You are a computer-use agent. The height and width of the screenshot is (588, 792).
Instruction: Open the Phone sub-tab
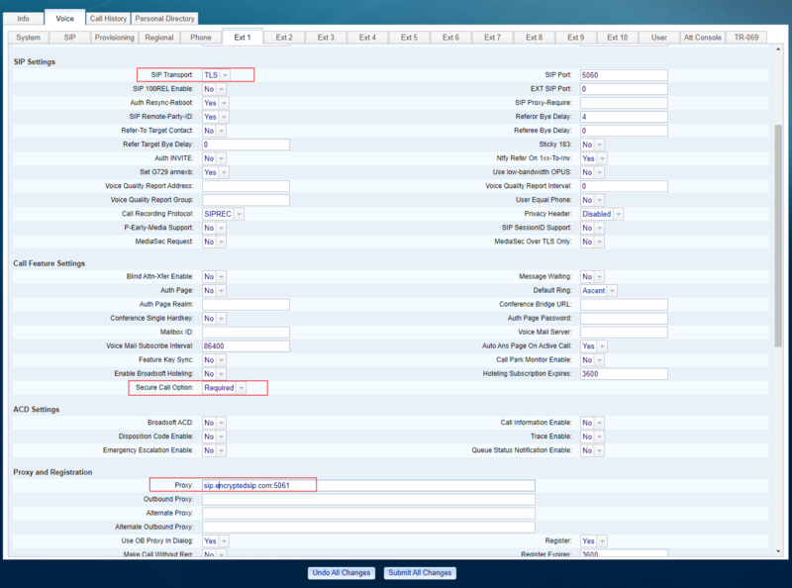pos(201,38)
